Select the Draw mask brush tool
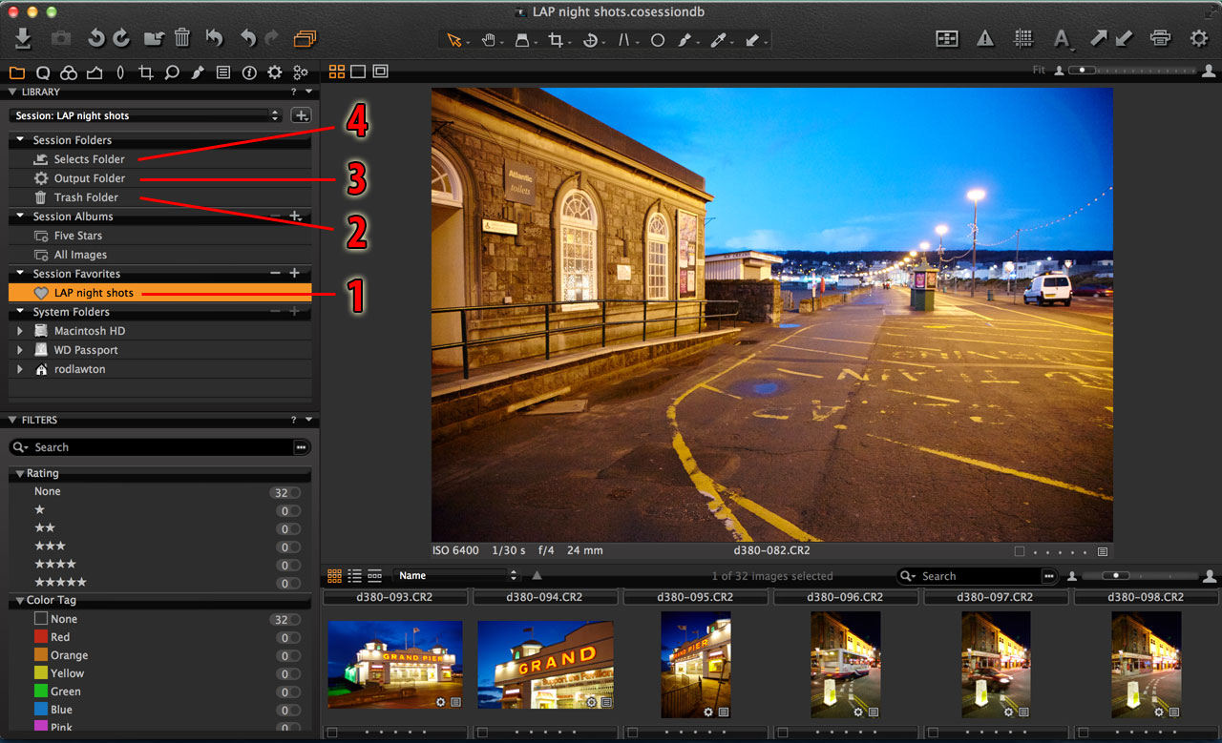The height and width of the screenshot is (743, 1222). click(x=685, y=40)
